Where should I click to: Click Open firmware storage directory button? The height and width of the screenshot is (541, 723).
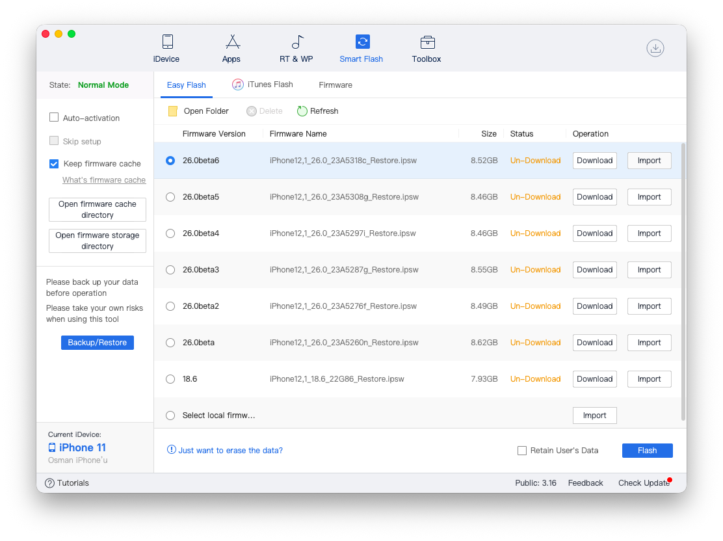[98, 241]
